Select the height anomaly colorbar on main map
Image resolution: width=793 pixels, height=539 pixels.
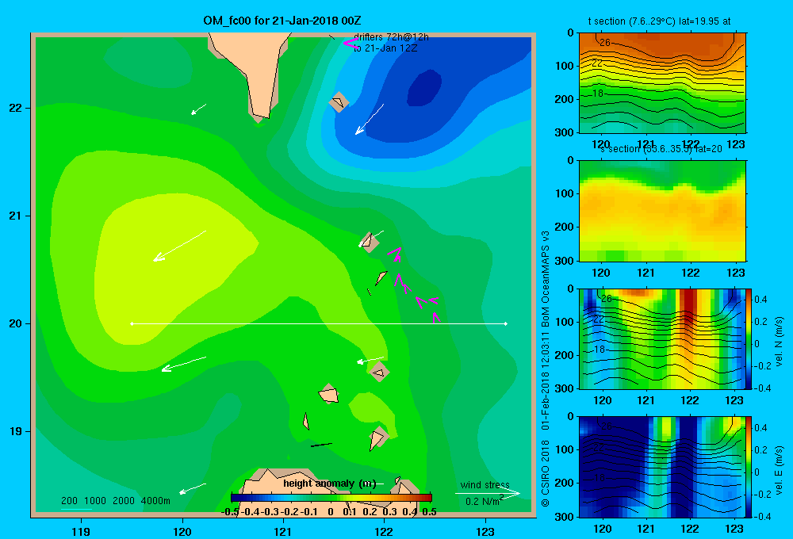(331, 498)
